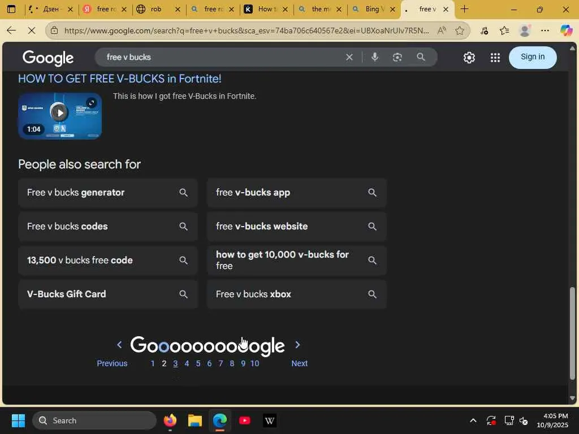Jump to results page 10
Viewport: 579px width, 434px height.
pos(254,363)
